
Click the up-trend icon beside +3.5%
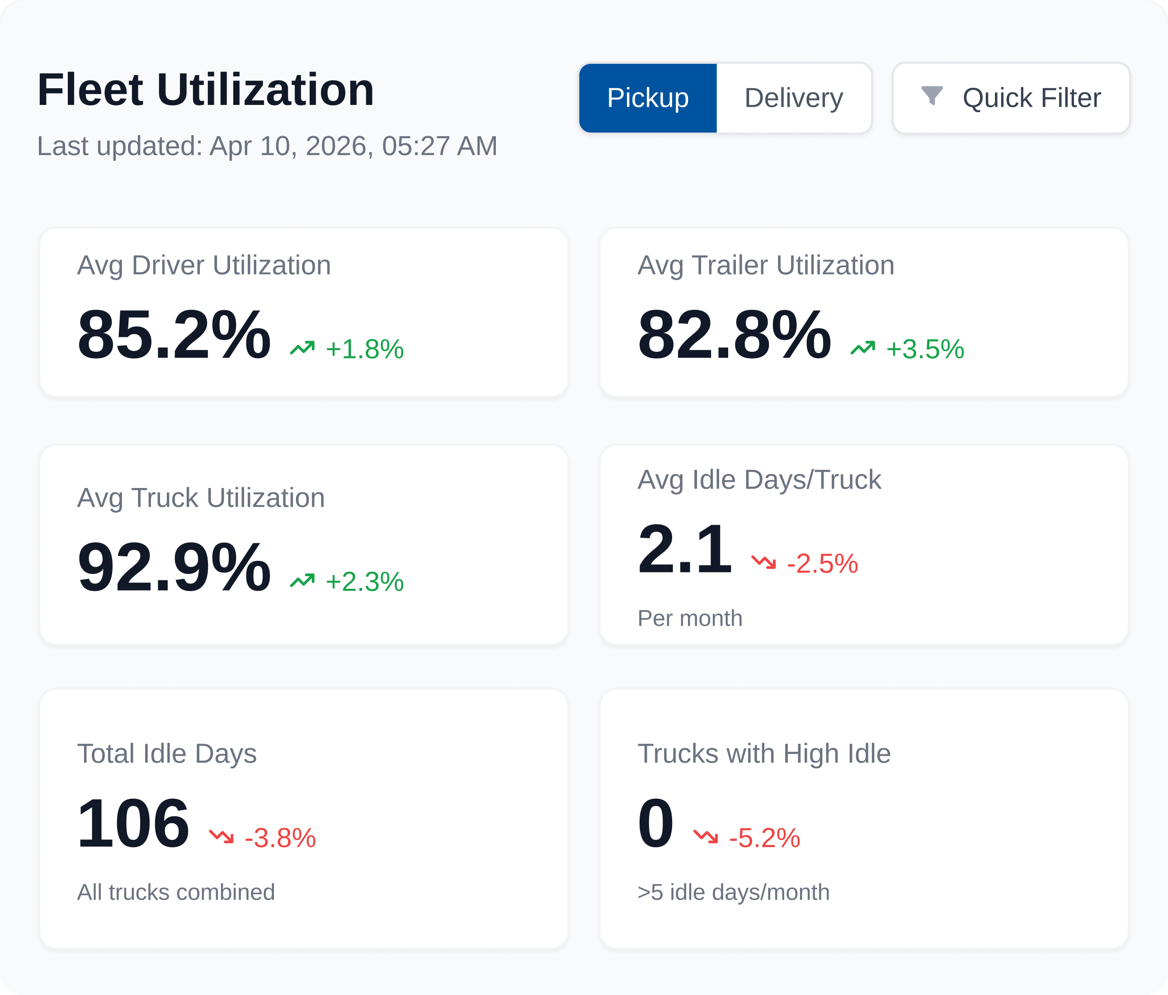[x=862, y=348]
